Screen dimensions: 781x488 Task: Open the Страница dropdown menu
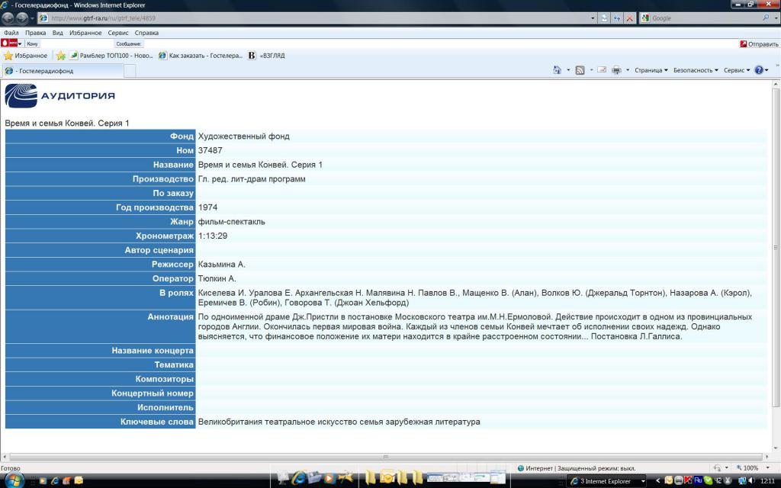pos(651,70)
